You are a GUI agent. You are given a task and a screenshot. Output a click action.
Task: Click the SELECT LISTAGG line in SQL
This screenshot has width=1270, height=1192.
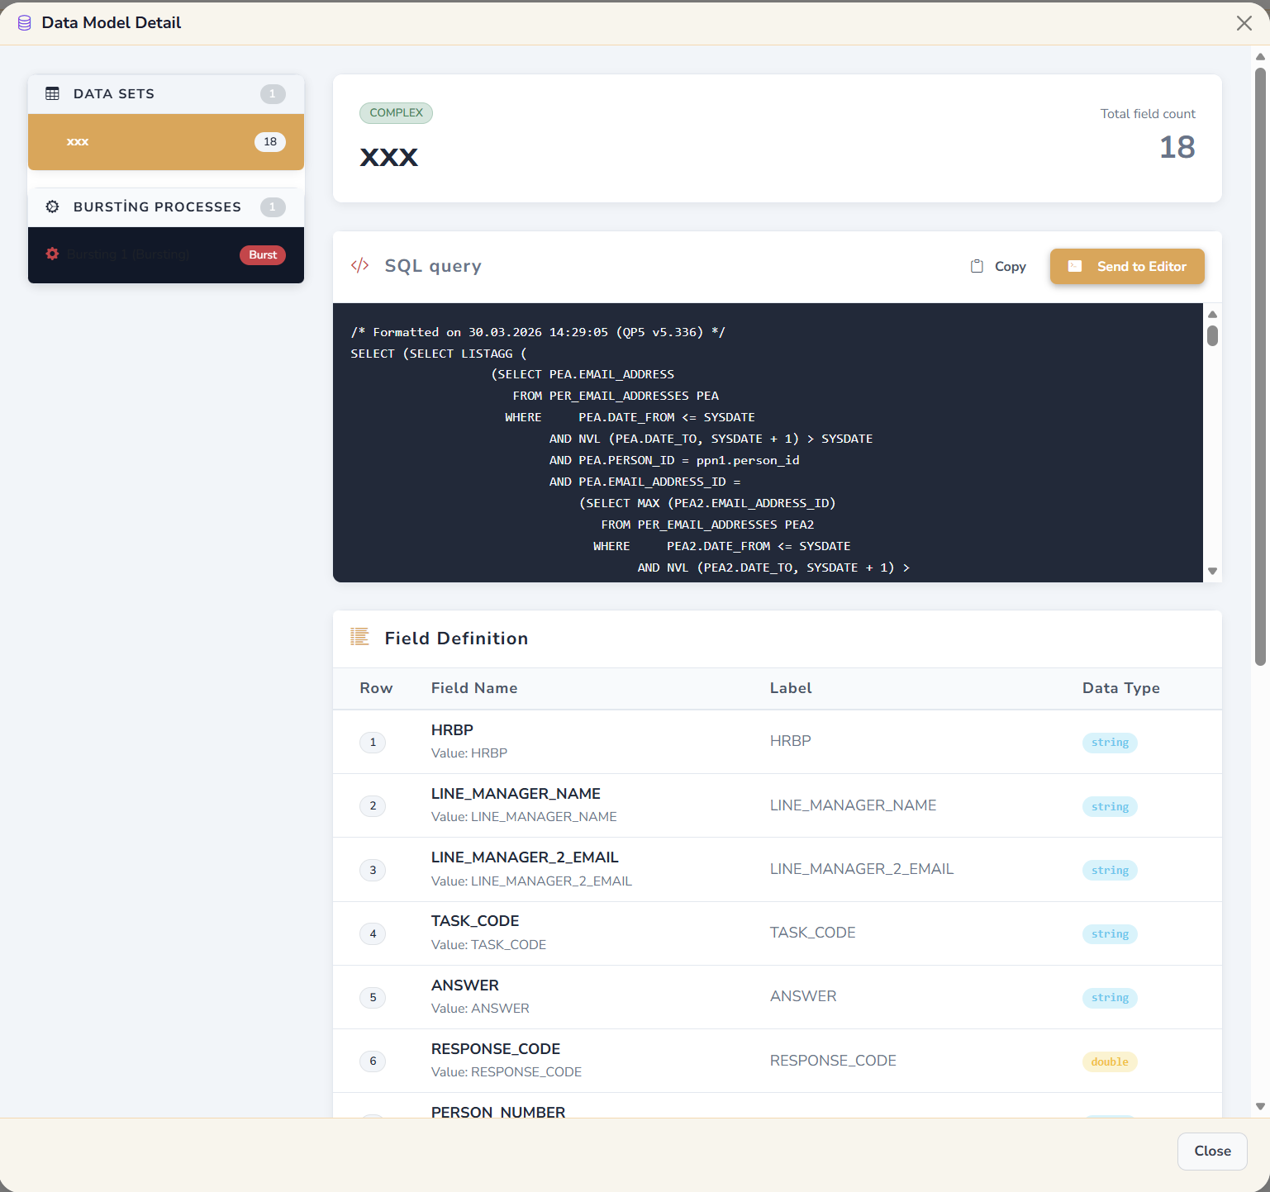tap(439, 354)
